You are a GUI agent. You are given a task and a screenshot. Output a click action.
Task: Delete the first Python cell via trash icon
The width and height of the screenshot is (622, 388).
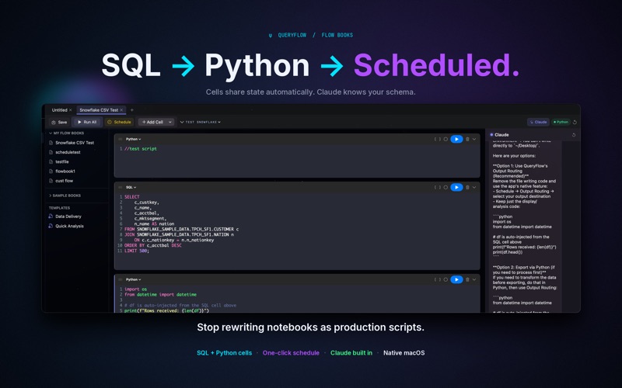click(x=467, y=139)
